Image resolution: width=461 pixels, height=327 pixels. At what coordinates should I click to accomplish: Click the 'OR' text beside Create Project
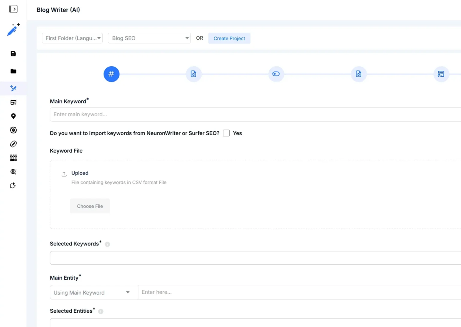[200, 38]
